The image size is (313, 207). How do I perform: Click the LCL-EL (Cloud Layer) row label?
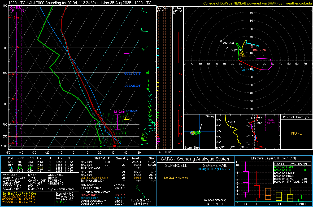(x=94, y=178)
